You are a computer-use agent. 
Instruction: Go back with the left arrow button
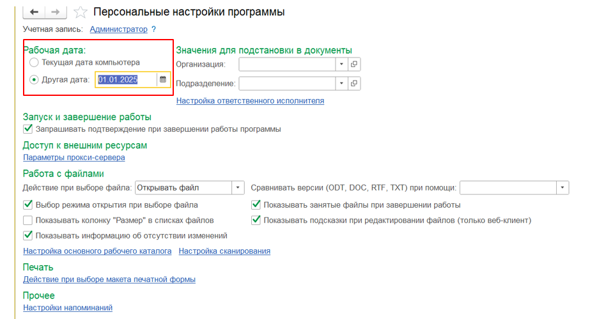coord(34,12)
